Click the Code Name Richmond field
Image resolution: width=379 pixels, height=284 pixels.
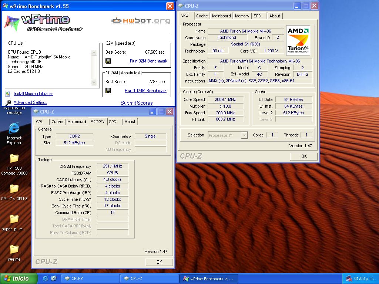pos(227,37)
